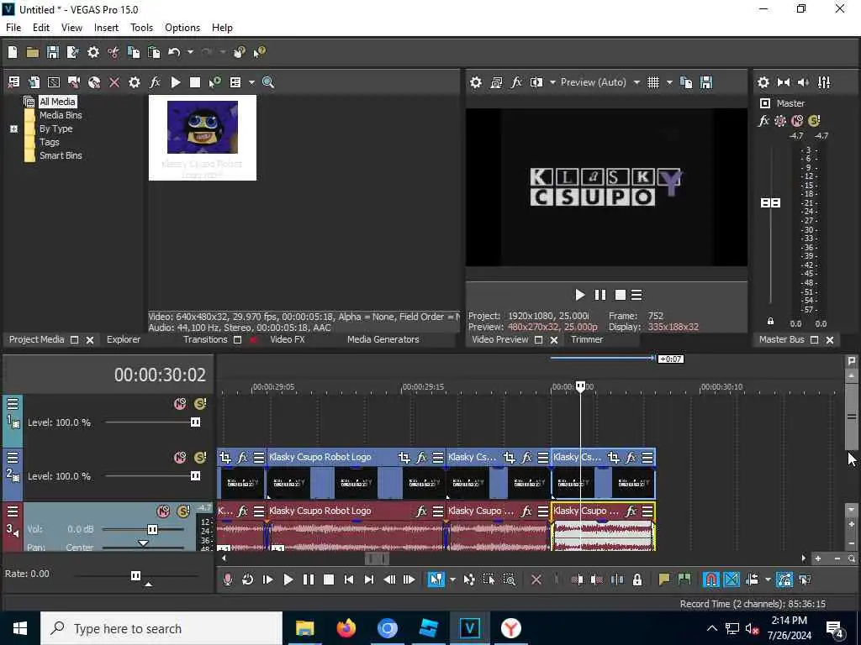Select the Smart Bins folder
The height and width of the screenshot is (645, 861).
pos(61,155)
